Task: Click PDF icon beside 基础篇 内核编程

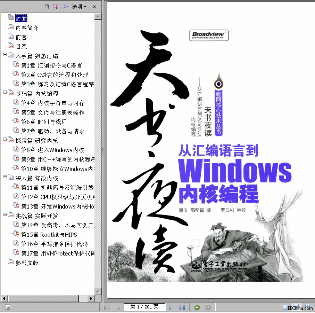Action: tap(11, 93)
